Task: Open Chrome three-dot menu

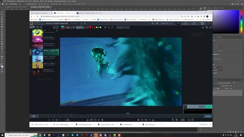Action: [x=210, y=16]
